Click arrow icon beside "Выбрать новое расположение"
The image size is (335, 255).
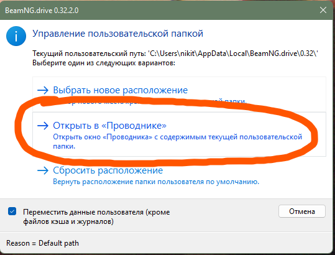pyautogui.click(x=43, y=90)
